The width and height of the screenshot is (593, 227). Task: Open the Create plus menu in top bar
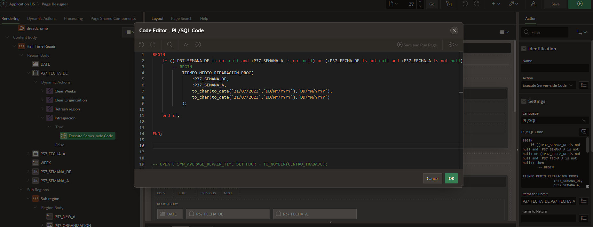(x=496, y=4)
